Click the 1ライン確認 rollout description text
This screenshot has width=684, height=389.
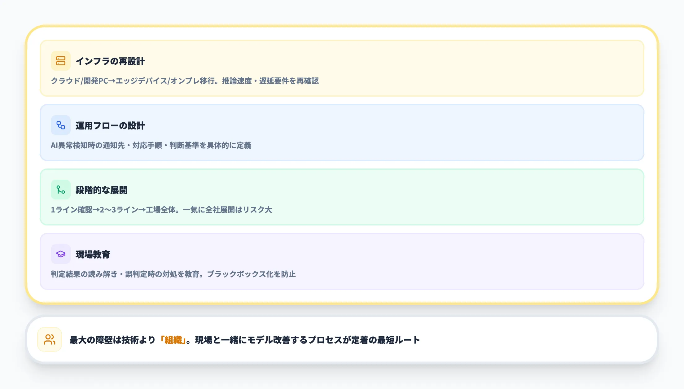pos(161,210)
